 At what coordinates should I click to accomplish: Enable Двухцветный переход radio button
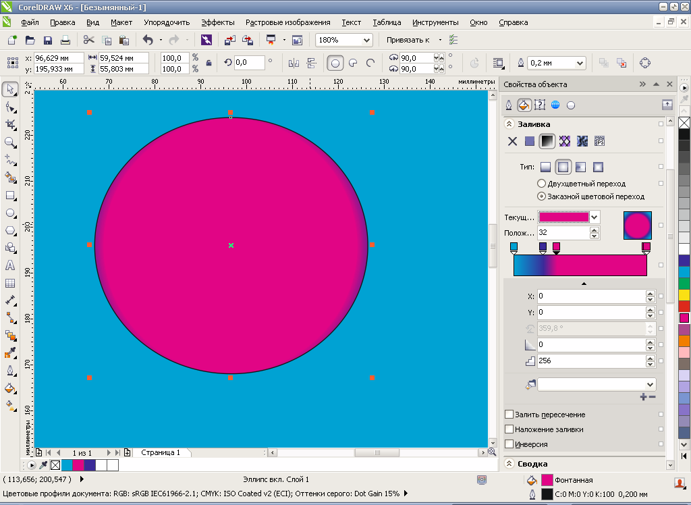pos(541,184)
